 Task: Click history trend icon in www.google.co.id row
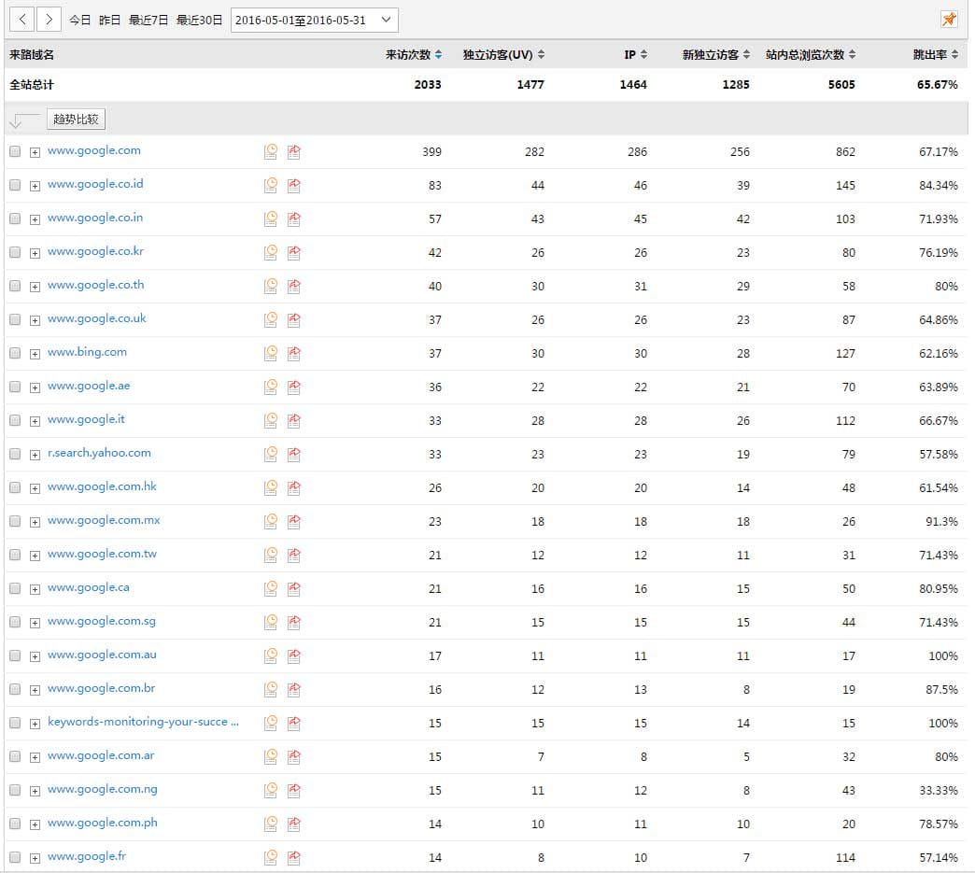[x=271, y=185]
